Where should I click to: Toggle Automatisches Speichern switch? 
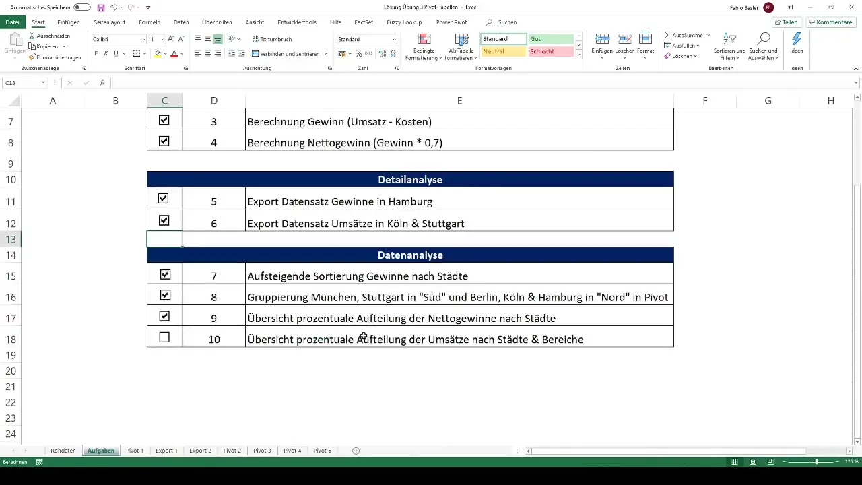[82, 7]
